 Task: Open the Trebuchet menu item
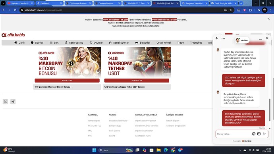[x=196, y=42]
